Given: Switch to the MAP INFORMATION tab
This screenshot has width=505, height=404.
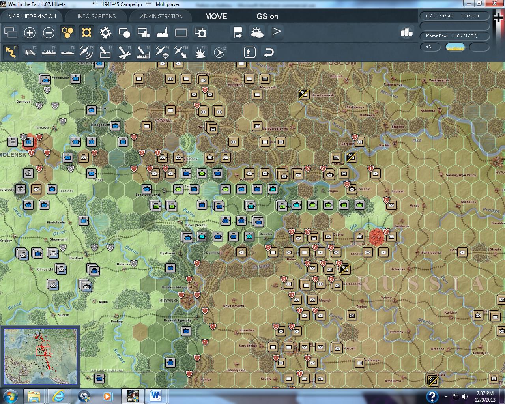Looking at the screenshot, I should coord(32,16).
